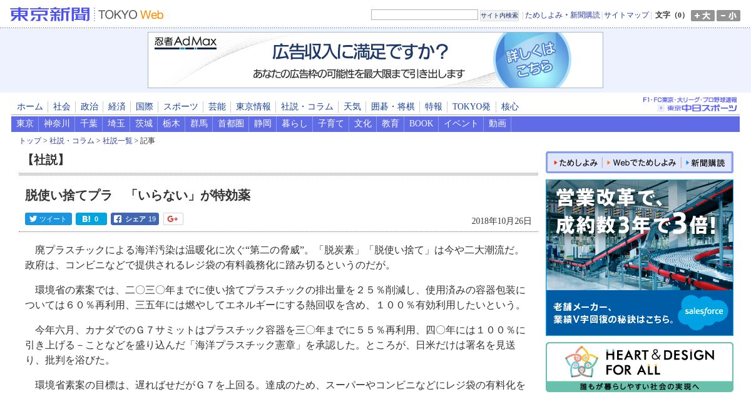Select 千葉 regional tab

pos(89,124)
